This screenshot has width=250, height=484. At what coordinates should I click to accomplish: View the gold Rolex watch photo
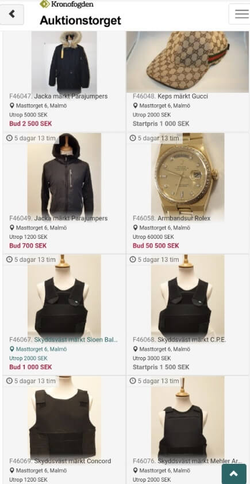(x=187, y=174)
